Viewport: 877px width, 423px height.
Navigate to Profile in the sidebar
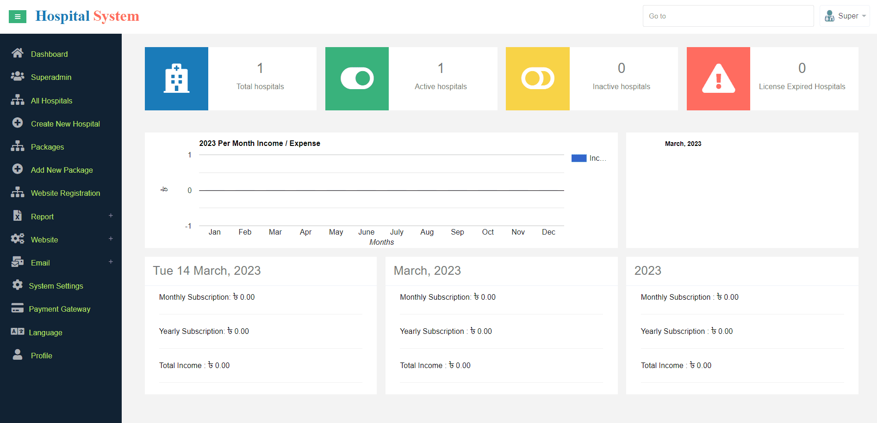click(x=41, y=355)
